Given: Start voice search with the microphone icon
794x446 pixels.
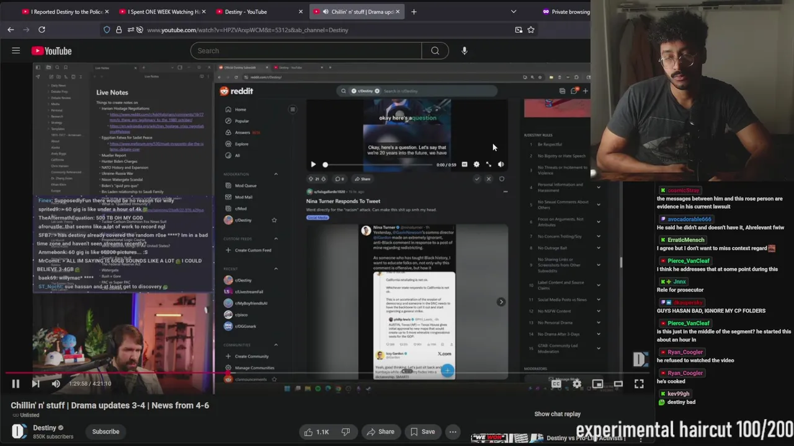Looking at the screenshot, I should click(x=465, y=51).
